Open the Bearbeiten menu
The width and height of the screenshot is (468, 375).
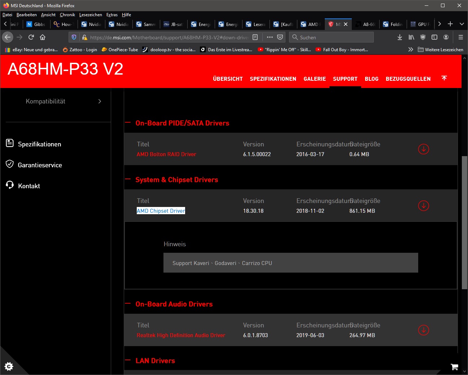27,15
